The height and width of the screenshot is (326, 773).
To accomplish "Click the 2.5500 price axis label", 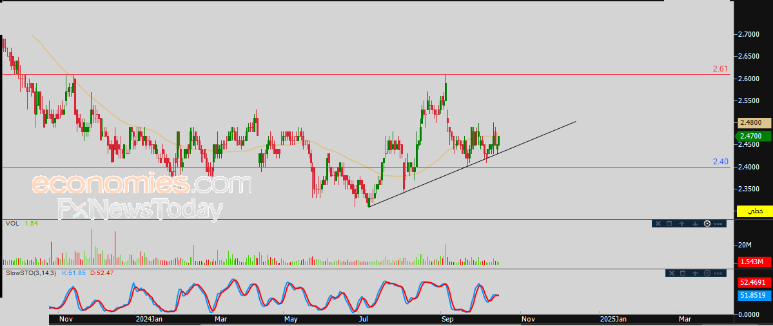I will tap(749, 101).
